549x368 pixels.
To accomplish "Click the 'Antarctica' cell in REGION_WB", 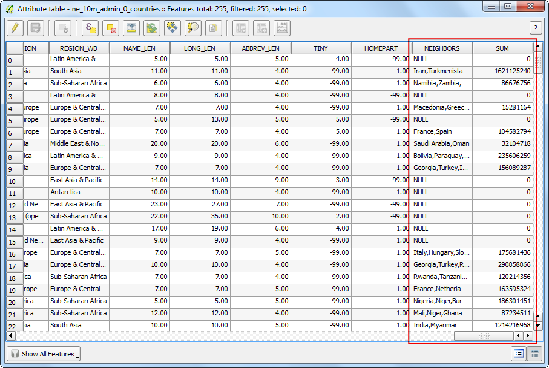I will click(79, 192).
